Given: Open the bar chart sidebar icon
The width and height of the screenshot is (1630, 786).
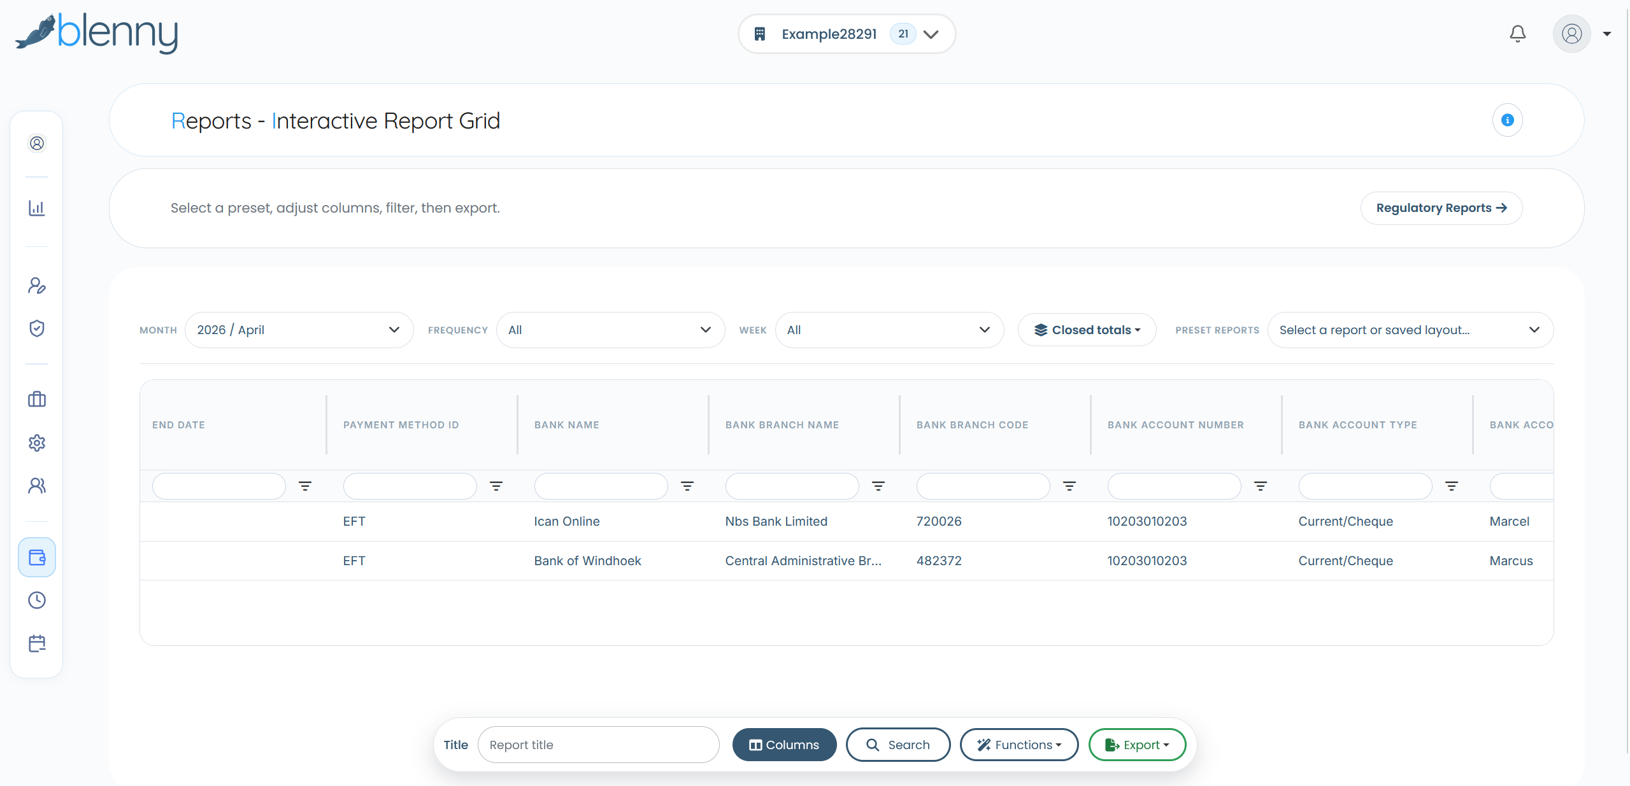Looking at the screenshot, I should click(x=37, y=208).
